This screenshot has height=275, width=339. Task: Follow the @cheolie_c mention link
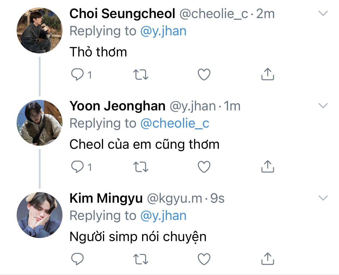175,123
